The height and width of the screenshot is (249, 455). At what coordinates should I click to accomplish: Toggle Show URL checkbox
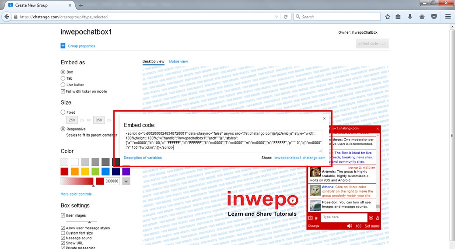(63, 243)
